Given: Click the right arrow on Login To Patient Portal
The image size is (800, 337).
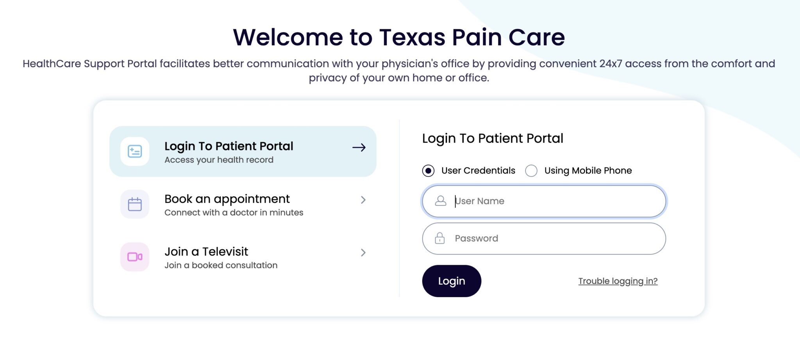Looking at the screenshot, I should (359, 148).
